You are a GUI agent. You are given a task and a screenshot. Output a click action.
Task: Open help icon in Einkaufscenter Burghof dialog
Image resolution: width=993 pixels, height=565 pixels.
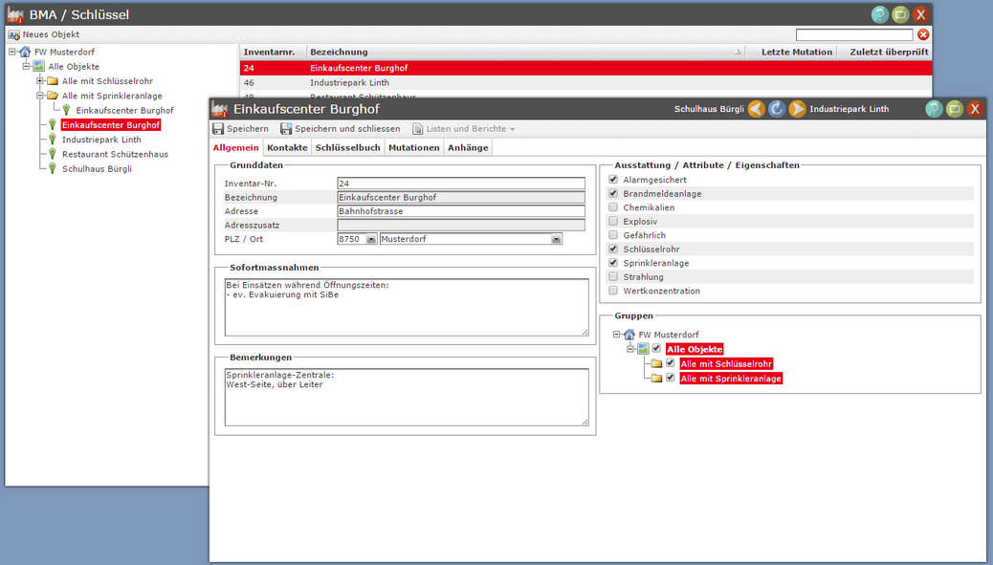click(x=934, y=109)
